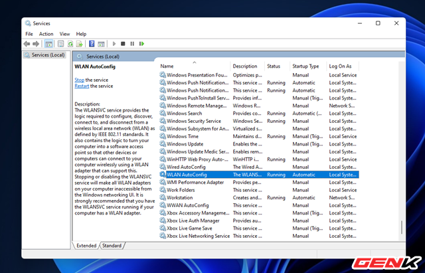Click the Restart the service link

82,86
